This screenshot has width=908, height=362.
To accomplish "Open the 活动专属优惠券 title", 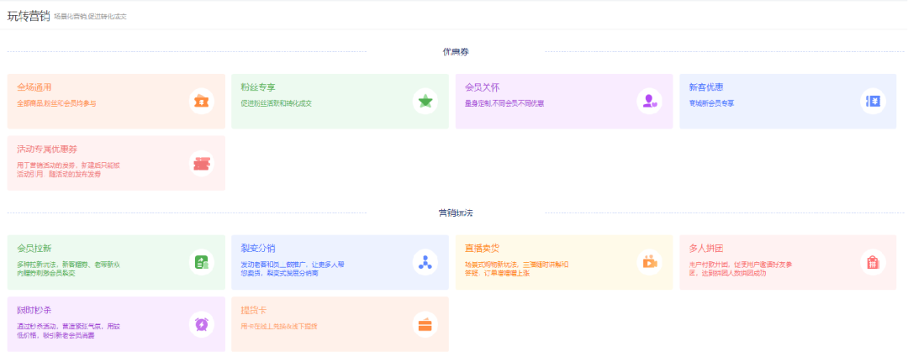I will 47,150.
